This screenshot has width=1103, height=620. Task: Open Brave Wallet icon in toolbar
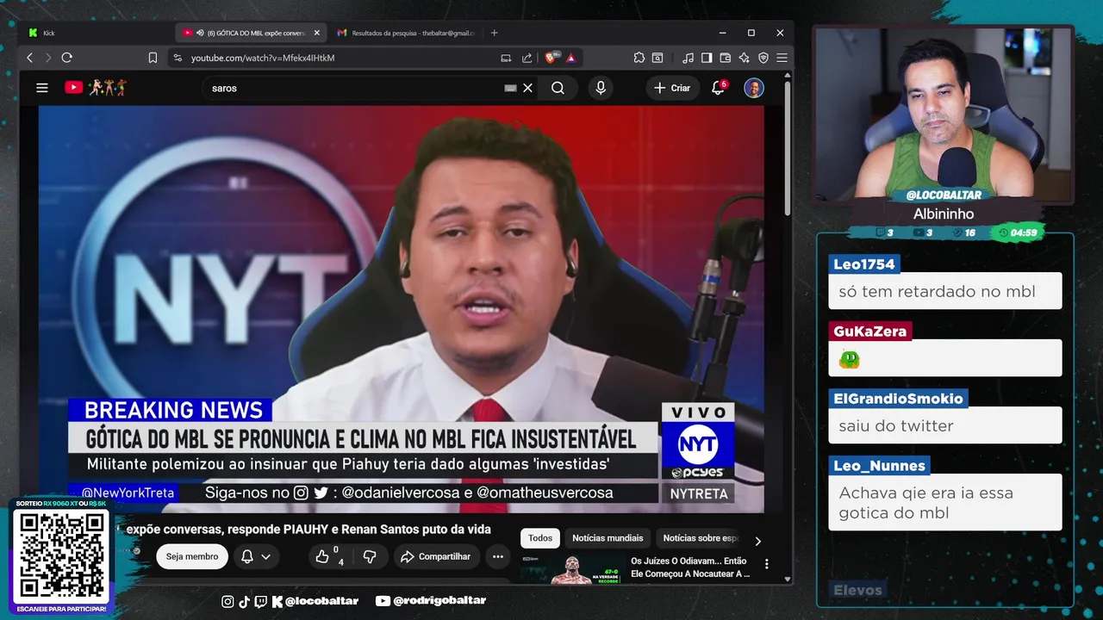[725, 58]
